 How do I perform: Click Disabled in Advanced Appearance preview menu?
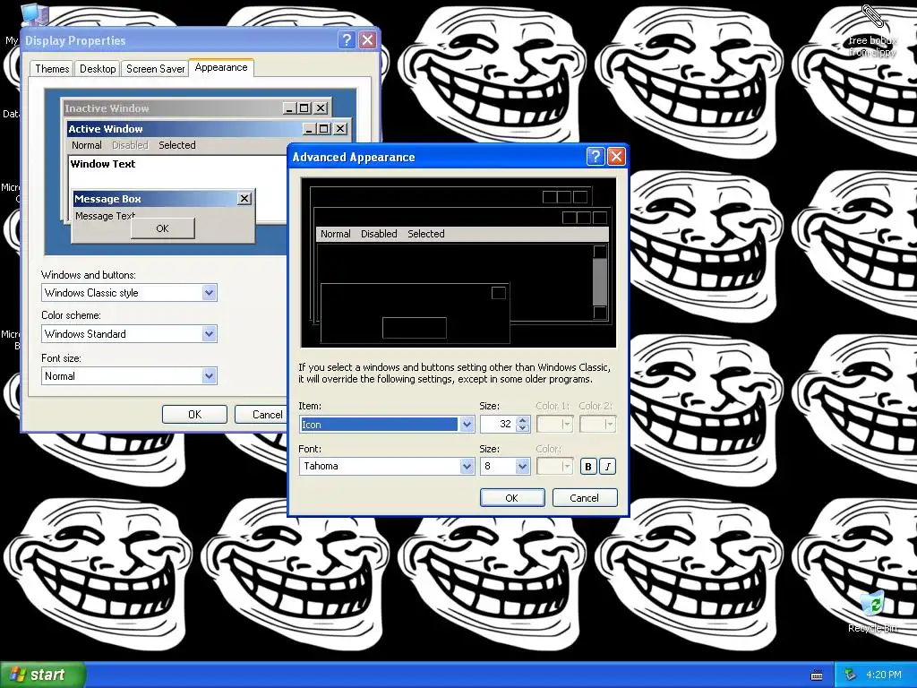point(379,234)
